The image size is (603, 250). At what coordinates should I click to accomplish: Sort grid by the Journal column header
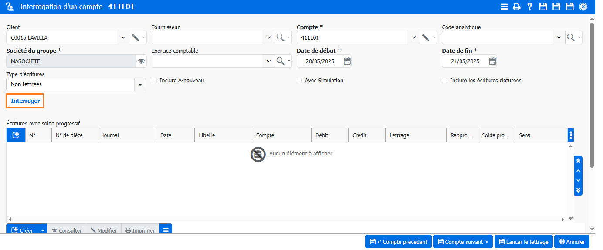click(x=126, y=135)
